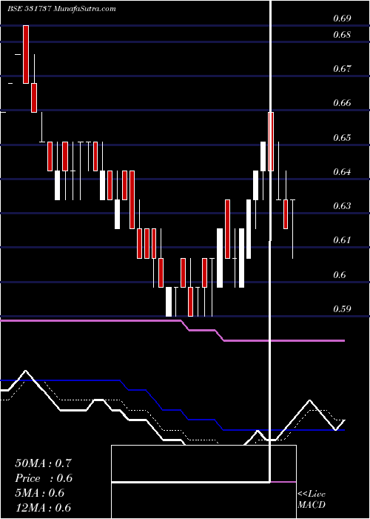Click the '12MA : 0.6' legend text
Image resolution: width=370 pixels, height=519 pixels.
point(43,507)
